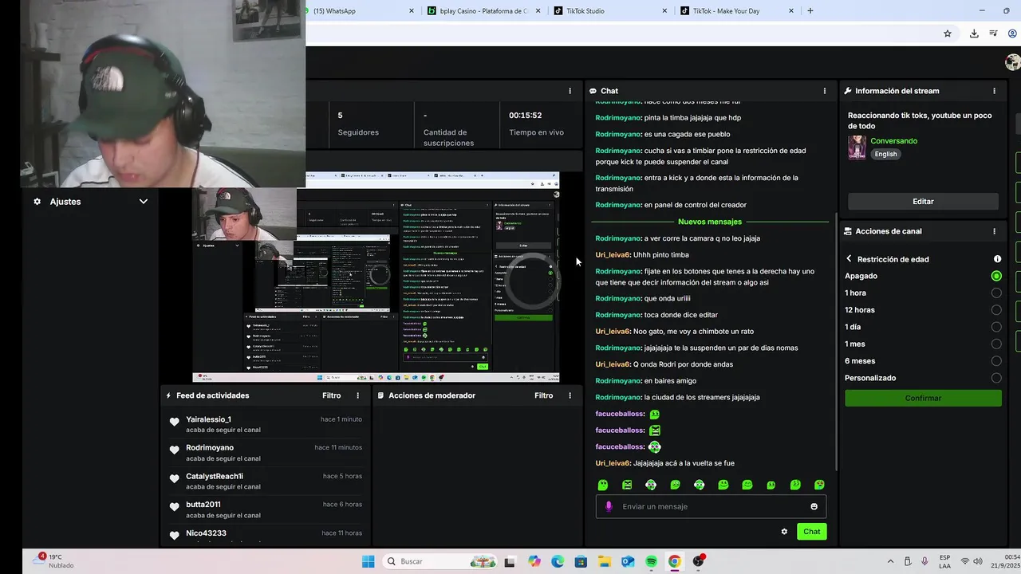This screenshot has height=574, width=1021.
Task: Go back from Restricción de edad
Action: (849, 259)
